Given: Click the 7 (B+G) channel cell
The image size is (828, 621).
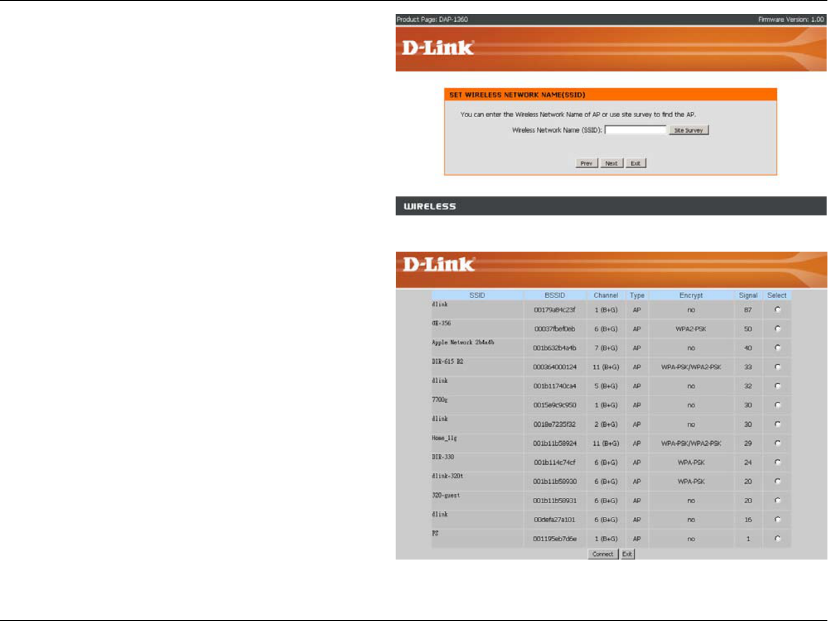Looking at the screenshot, I should (606, 348).
